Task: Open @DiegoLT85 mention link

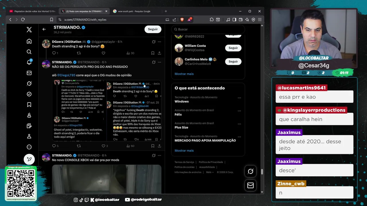Action: pyautogui.click(x=66, y=75)
